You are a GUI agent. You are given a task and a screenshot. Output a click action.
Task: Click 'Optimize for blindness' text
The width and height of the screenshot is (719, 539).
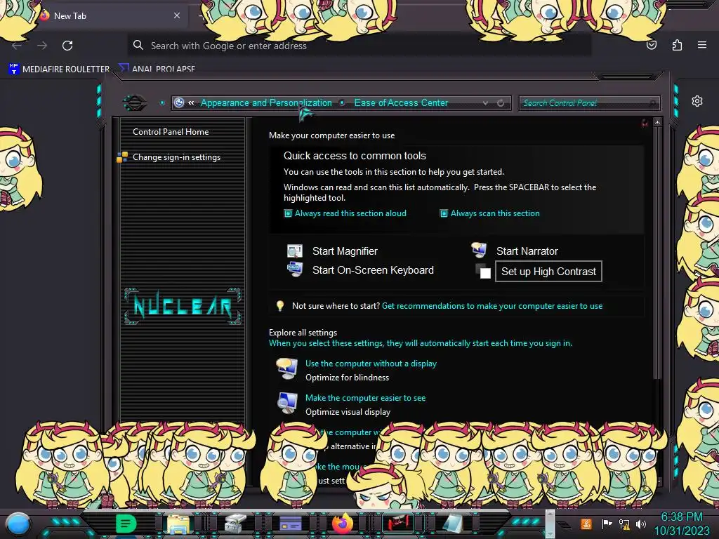pyautogui.click(x=347, y=377)
